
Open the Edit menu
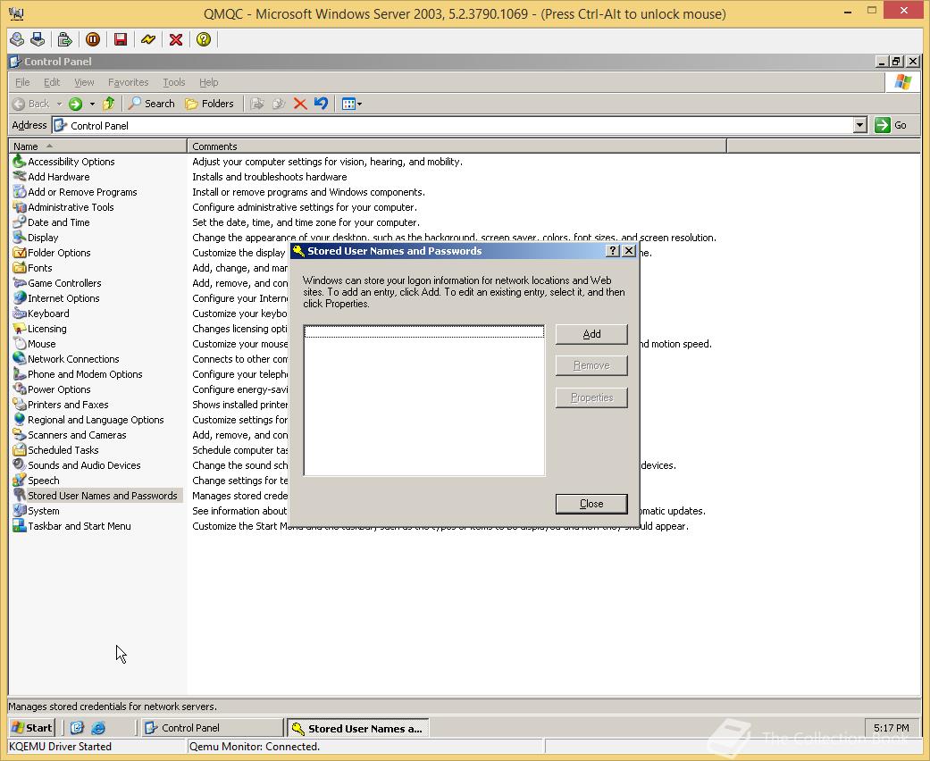[52, 82]
